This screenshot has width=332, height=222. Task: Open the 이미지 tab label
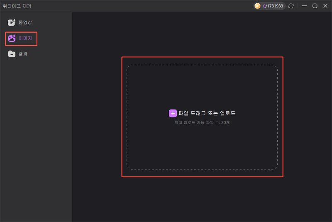pyautogui.click(x=25, y=38)
